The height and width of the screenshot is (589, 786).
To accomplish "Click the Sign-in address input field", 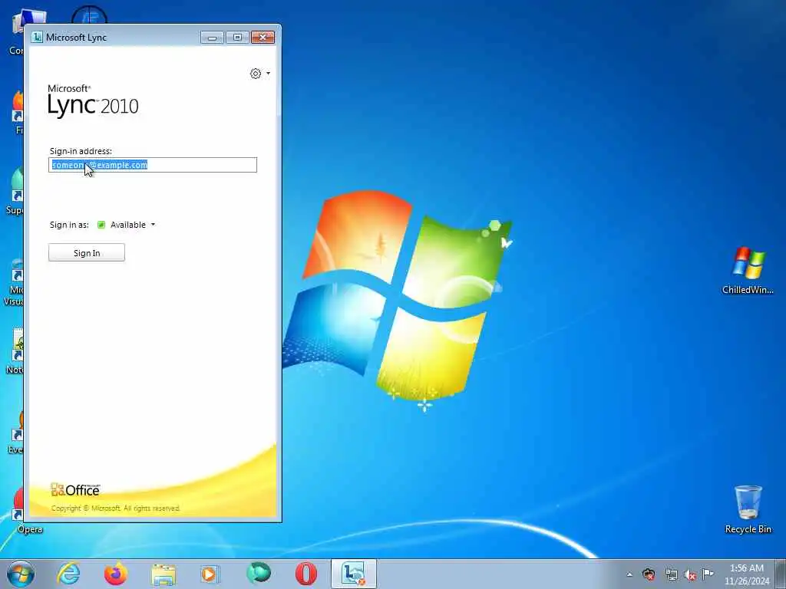I will [153, 165].
